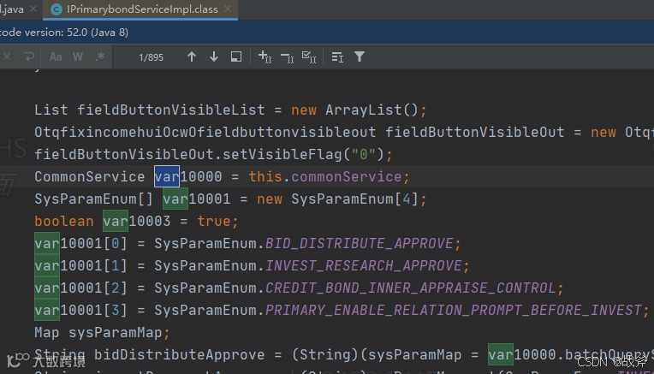Click OtqfixincomehuiOcwOfieldbuttonvisibleout class name
The image size is (654, 374).
pyautogui.click(x=205, y=133)
